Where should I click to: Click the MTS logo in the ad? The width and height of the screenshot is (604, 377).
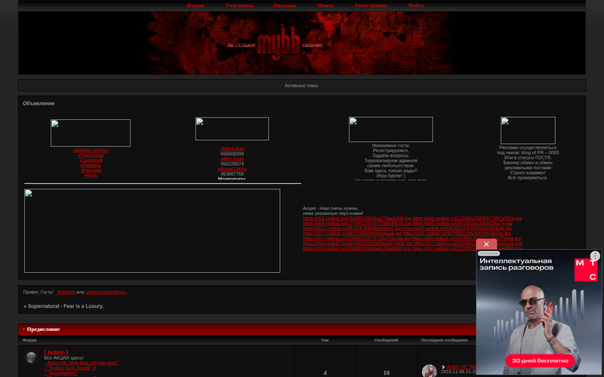(x=586, y=271)
